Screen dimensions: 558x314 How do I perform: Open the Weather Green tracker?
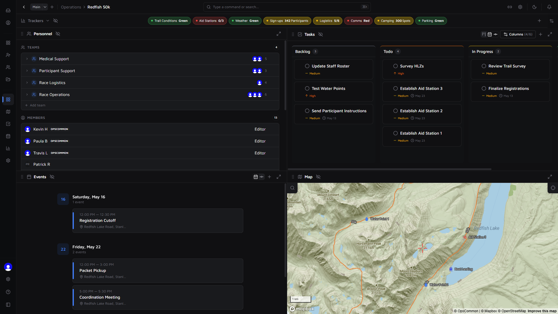[x=245, y=21]
